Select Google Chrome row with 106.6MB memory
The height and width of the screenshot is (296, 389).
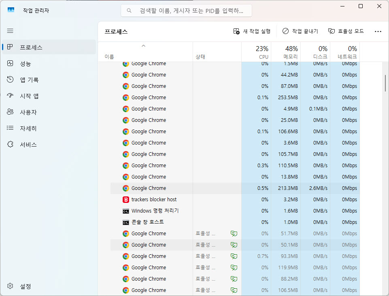coord(235,132)
